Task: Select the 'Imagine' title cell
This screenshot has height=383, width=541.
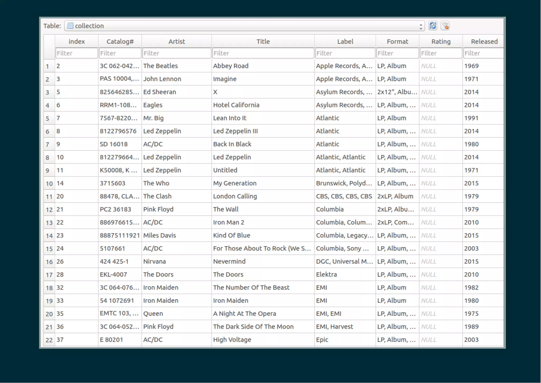Action: pos(263,79)
